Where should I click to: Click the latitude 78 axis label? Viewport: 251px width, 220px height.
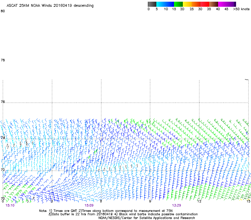[x=3, y=60]
